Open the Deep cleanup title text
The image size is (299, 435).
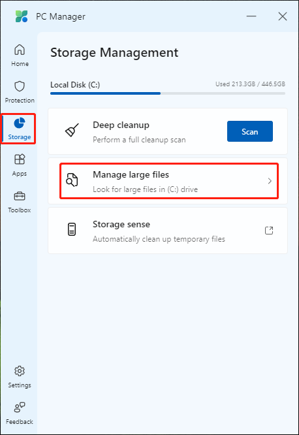tap(121, 125)
